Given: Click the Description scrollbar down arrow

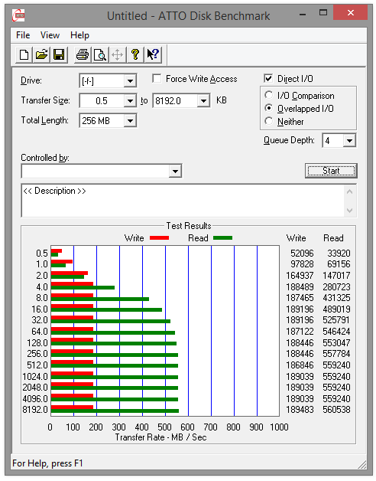Looking at the screenshot, I should [x=350, y=211].
